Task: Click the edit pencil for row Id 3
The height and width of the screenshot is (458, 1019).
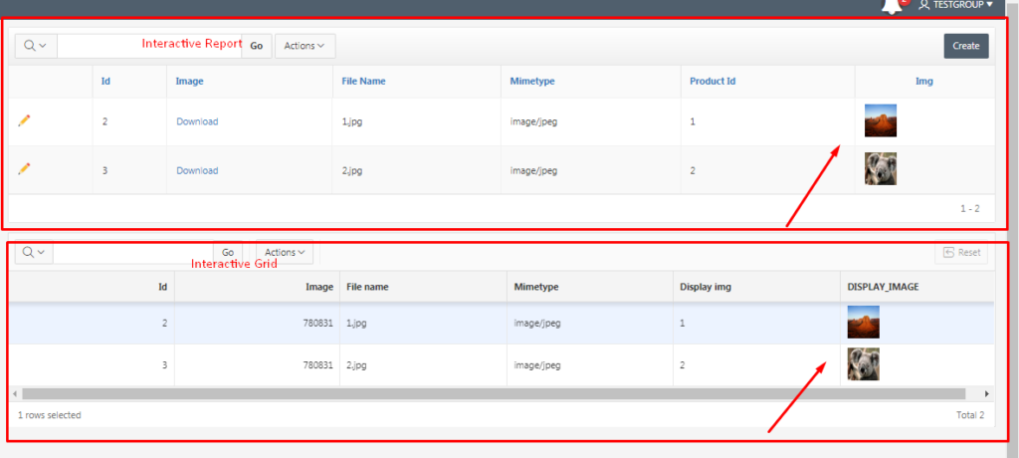Action: (25, 169)
